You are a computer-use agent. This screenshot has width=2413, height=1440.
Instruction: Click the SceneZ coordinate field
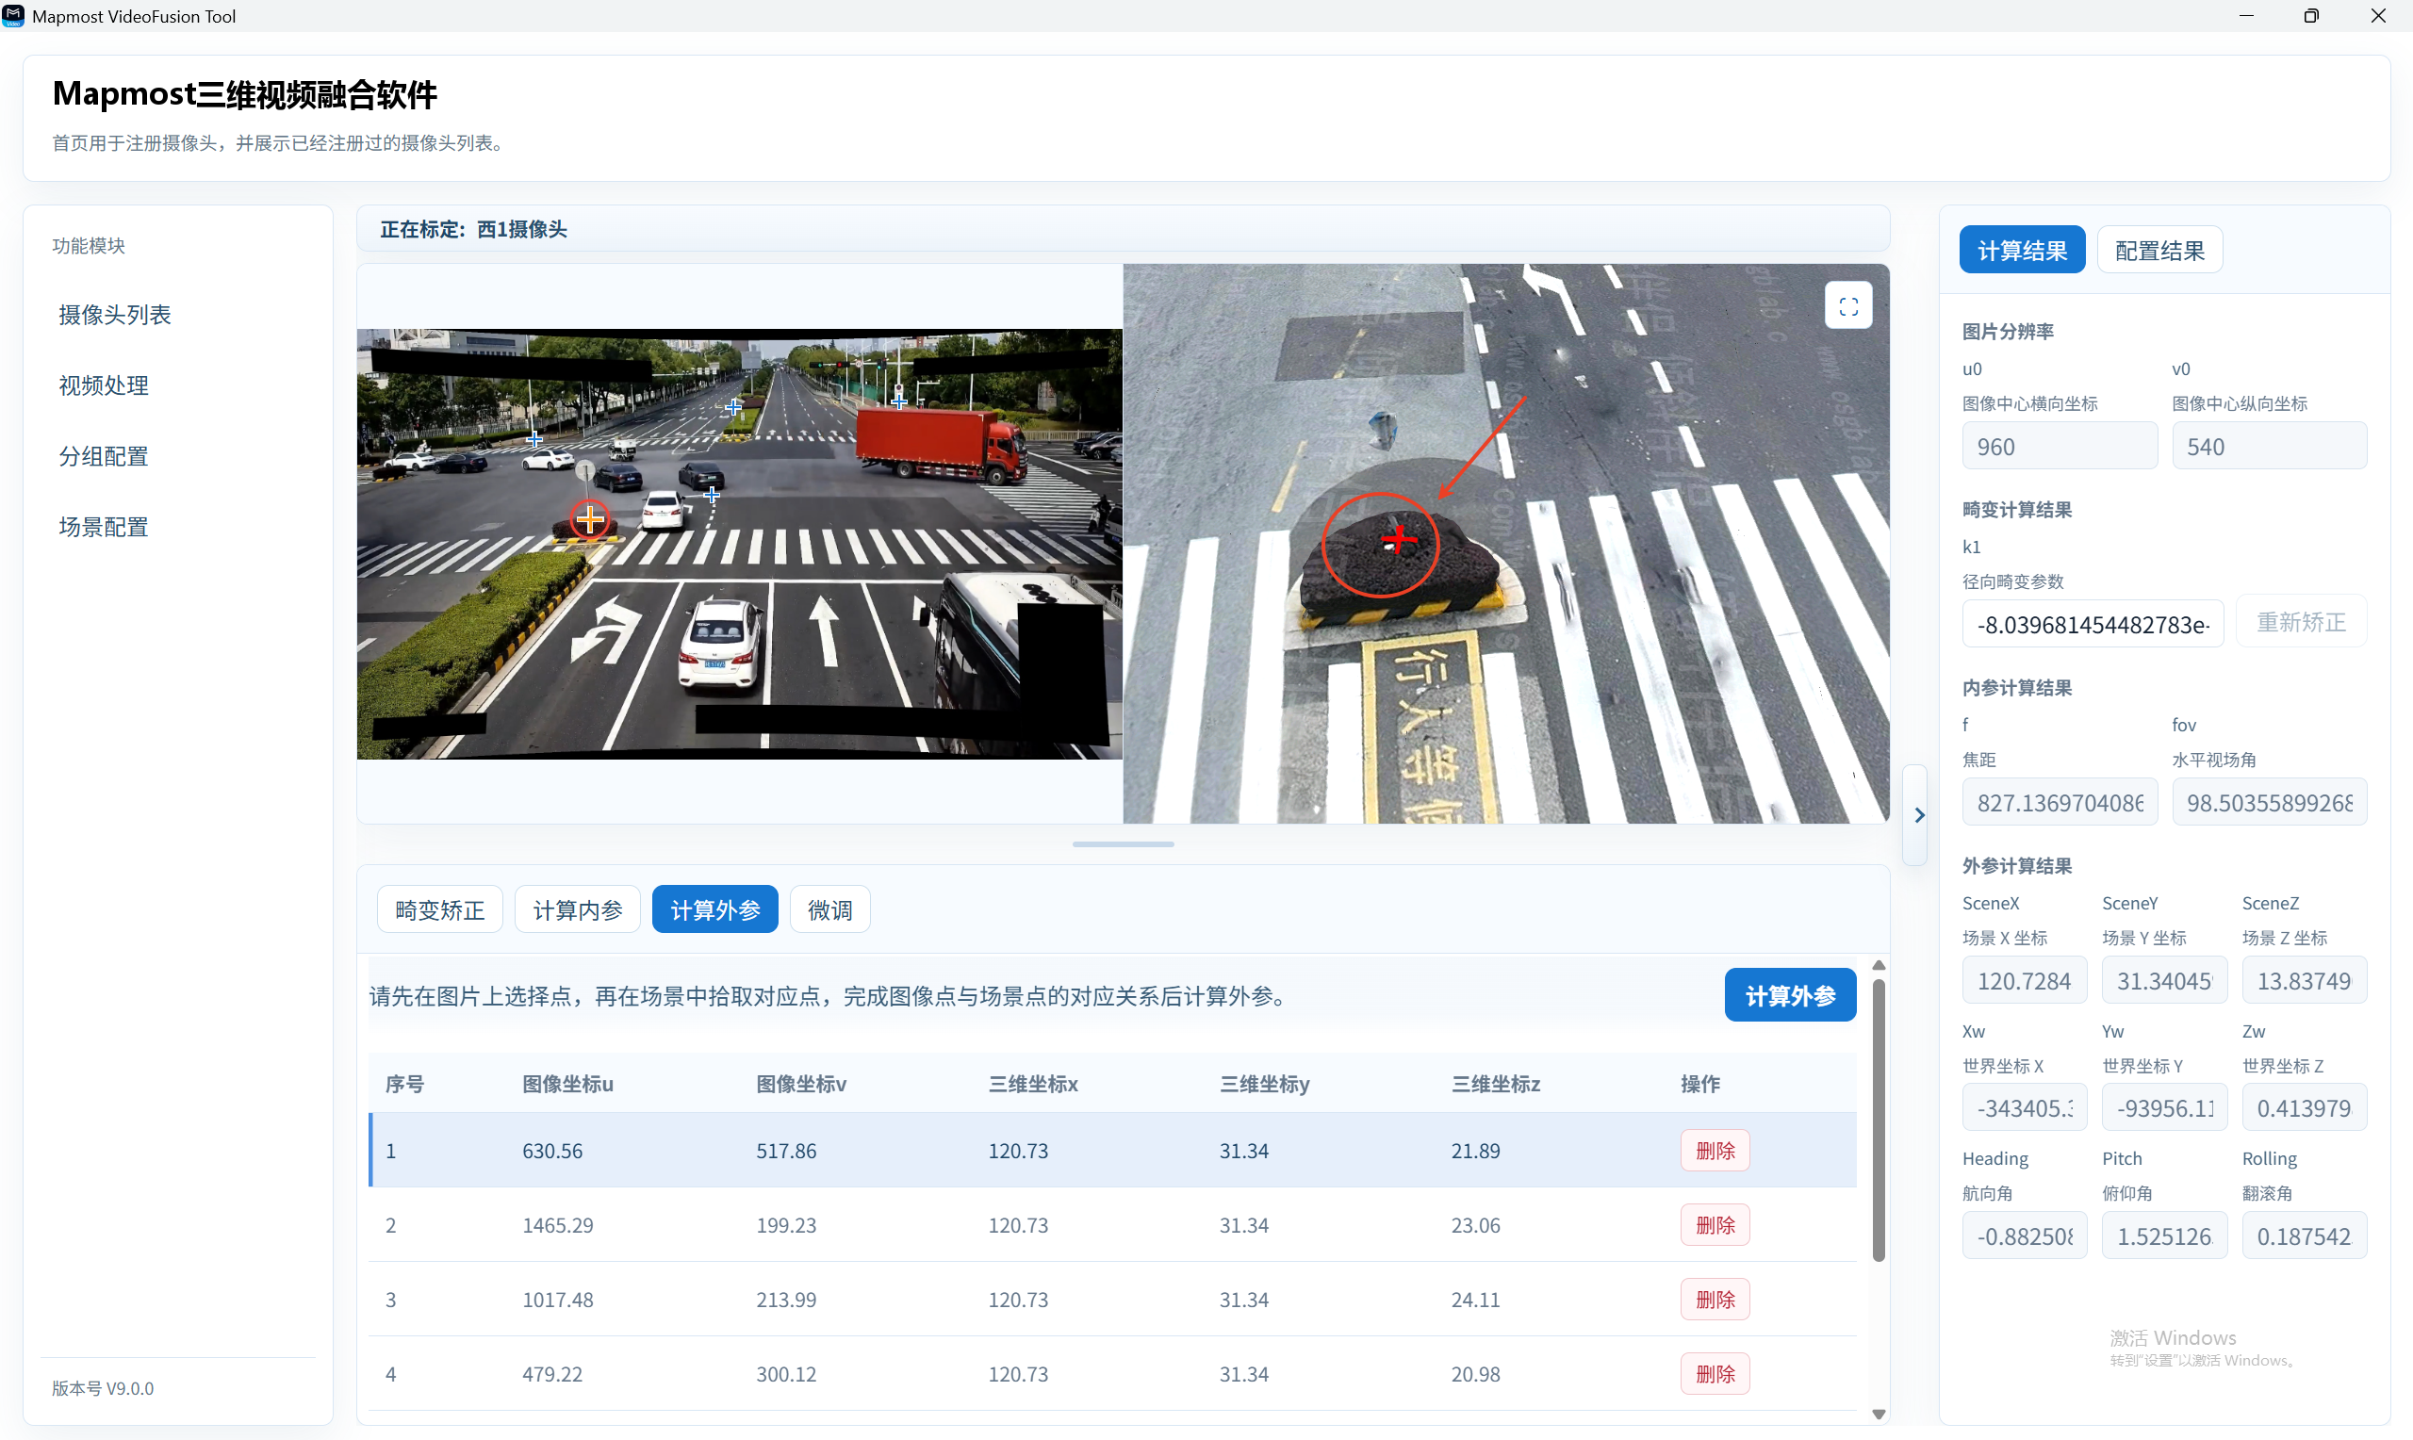click(2305, 981)
